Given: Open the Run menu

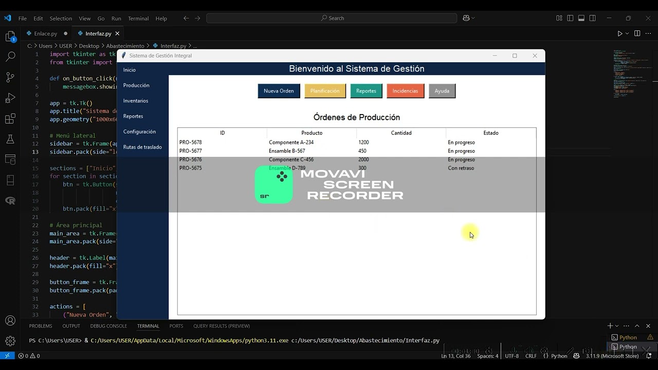Looking at the screenshot, I should 116,18.
